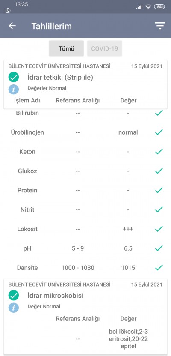Tap the battery indicator in status bar

159,7
